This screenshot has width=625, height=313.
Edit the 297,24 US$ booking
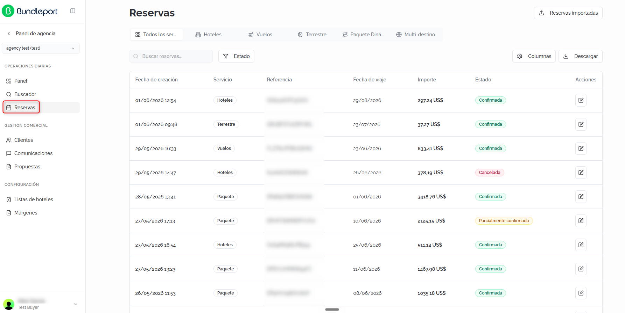pyautogui.click(x=581, y=100)
